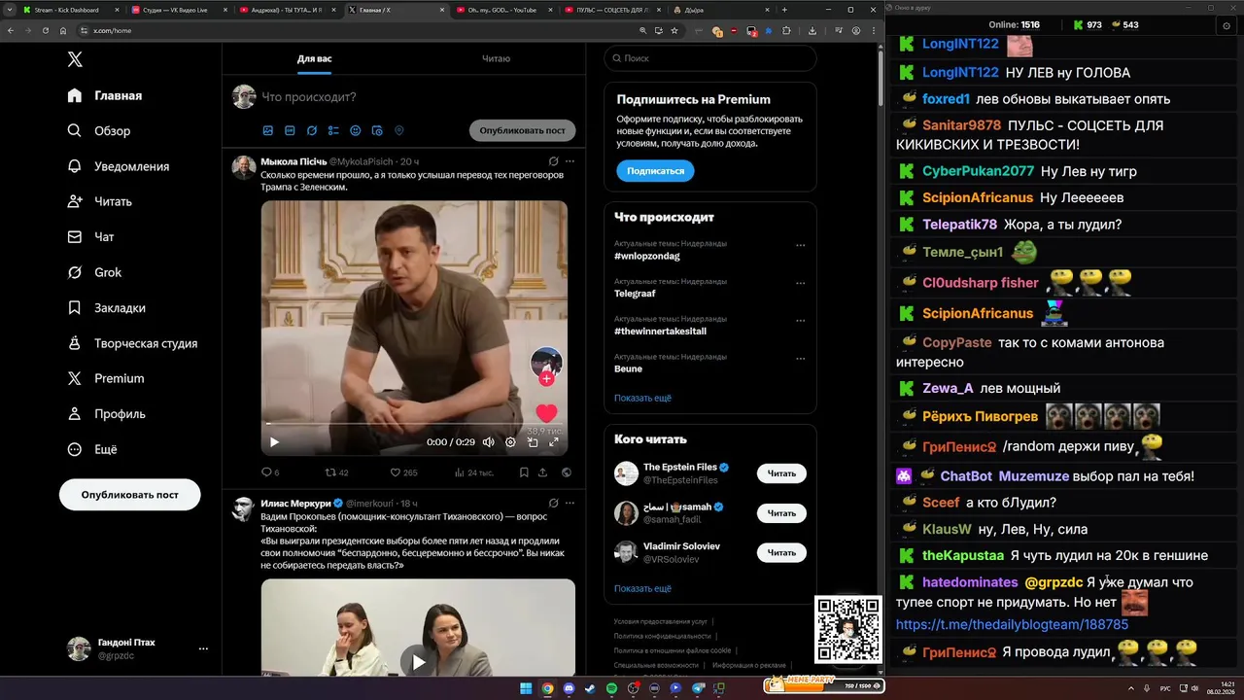1244x700 pixels.
Task: Open Spotify from taskbar
Action: pyautogui.click(x=611, y=688)
